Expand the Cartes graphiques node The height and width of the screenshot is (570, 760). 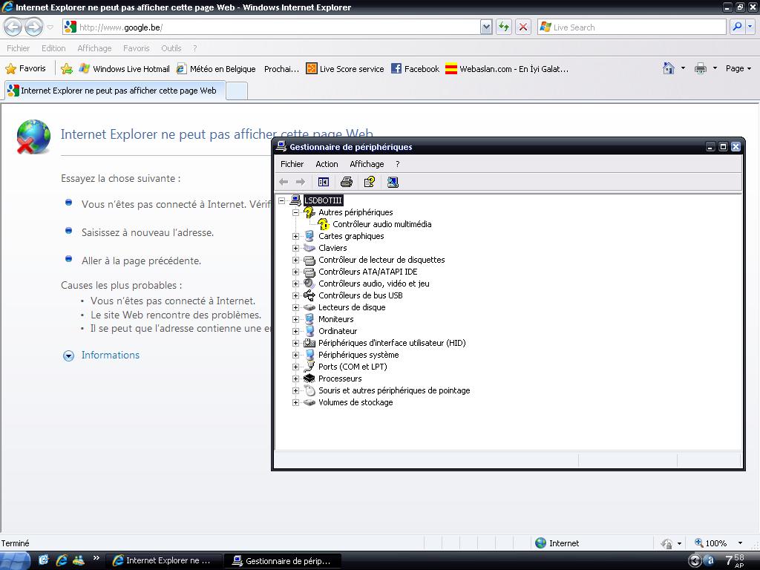(x=295, y=236)
